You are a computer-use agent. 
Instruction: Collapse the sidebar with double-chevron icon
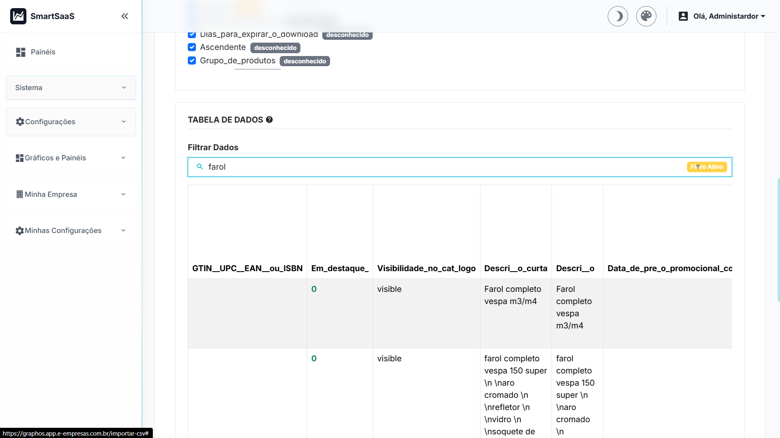point(125,16)
